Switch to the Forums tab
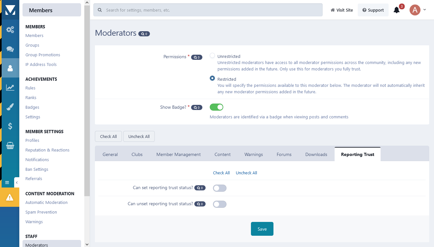Image resolution: width=434 pixels, height=247 pixels. 284,154
